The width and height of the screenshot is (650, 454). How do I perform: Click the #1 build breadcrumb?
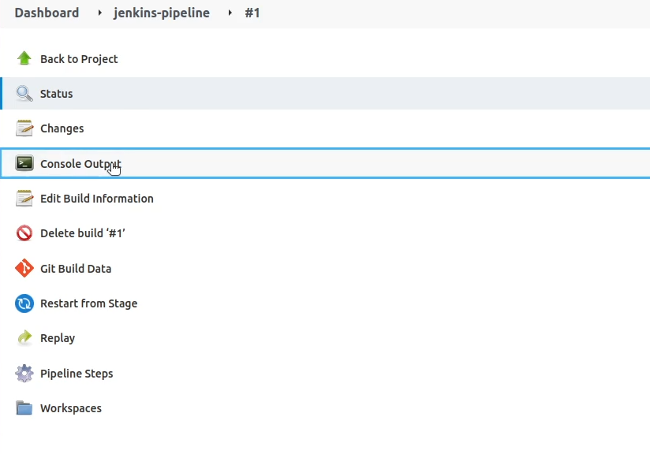click(252, 13)
